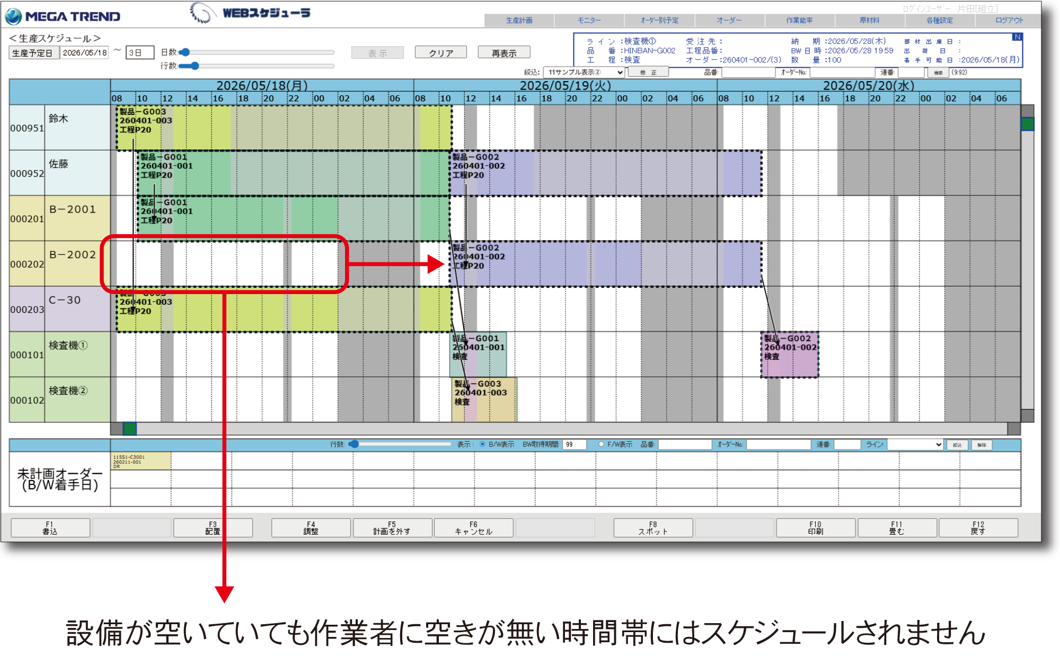Click the BW取得期間 field showing 99

(x=575, y=445)
